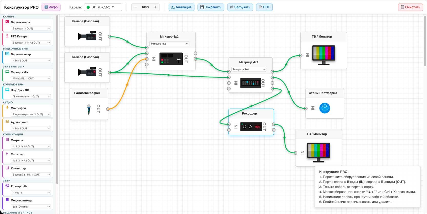
Task: Expand the Микшер 4x2 dropdown on canvas node
Action: pyautogui.click(x=169, y=44)
